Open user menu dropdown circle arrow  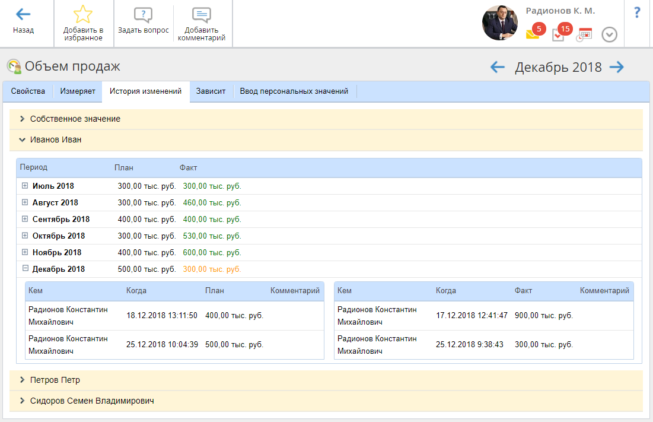[609, 35]
